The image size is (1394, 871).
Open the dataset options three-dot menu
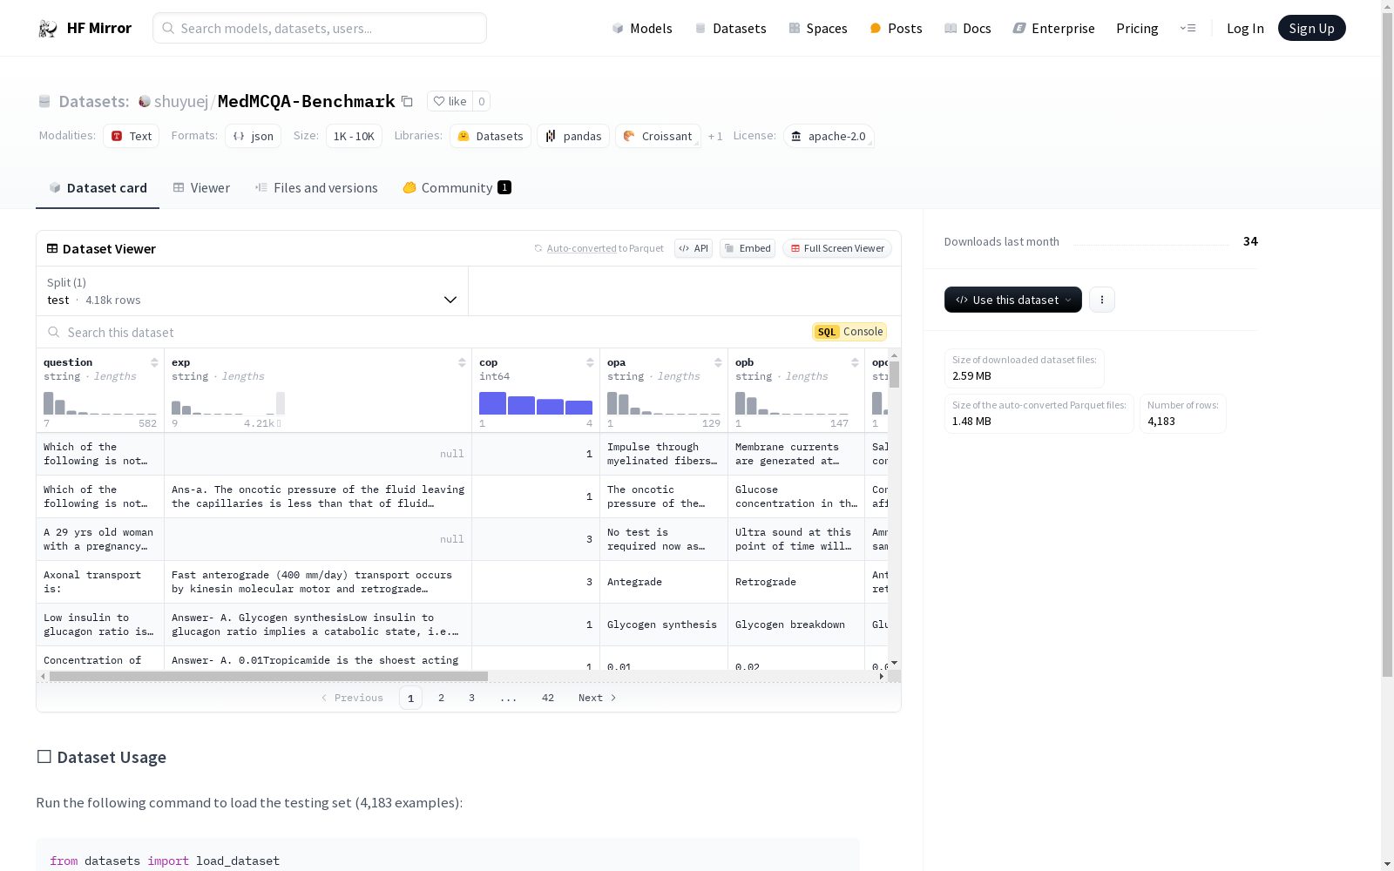[1102, 300]
